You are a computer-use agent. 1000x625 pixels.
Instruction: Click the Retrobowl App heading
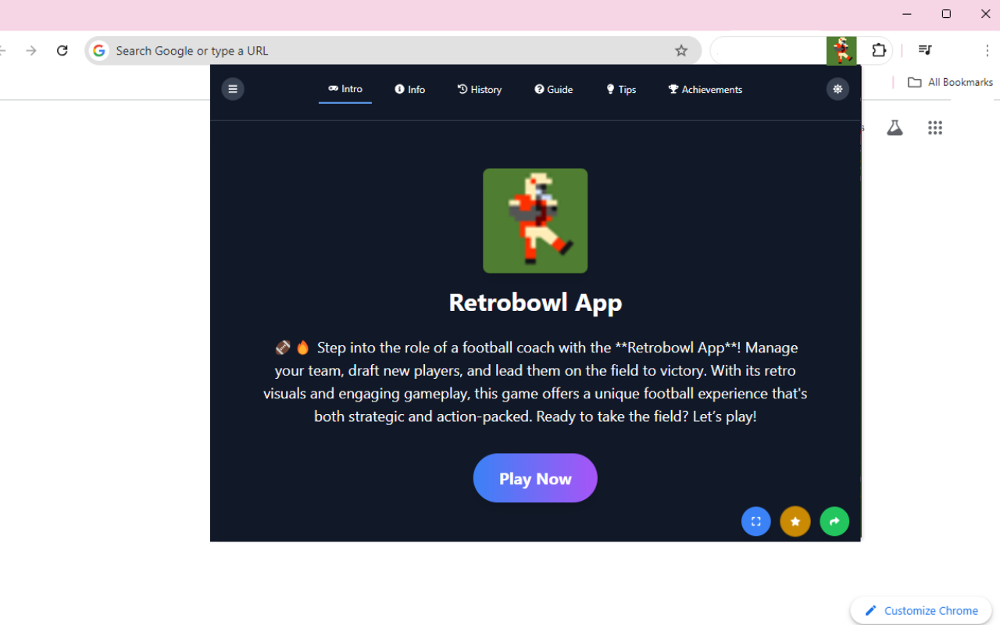(x=535, y=303)
